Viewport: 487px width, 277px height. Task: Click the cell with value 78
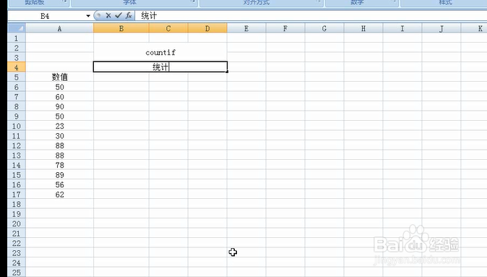click(59, 165)
